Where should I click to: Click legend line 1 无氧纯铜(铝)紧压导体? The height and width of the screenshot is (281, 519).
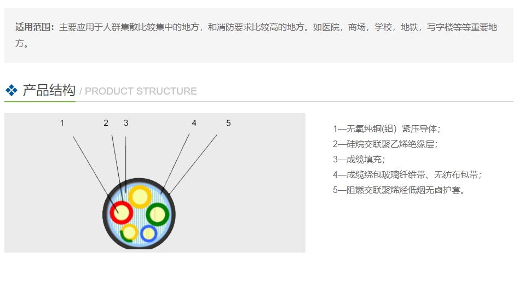[387, 129]
